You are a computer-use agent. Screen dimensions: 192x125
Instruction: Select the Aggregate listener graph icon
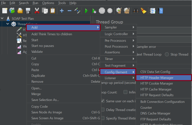(19, 52)
